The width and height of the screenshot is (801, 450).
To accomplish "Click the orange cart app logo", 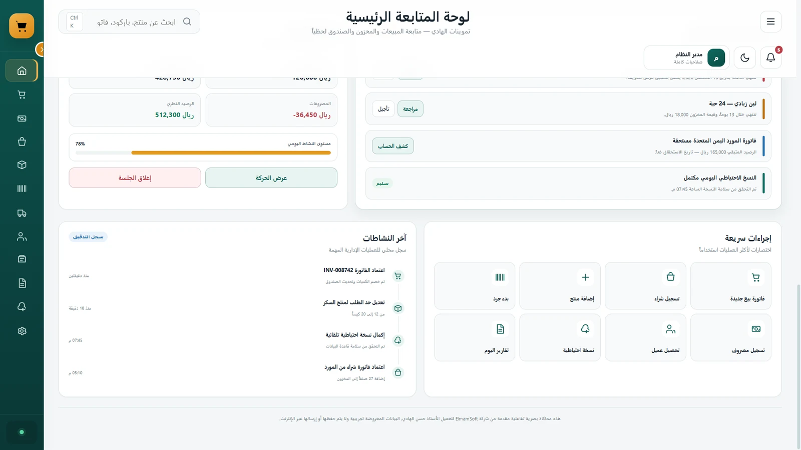I will [22, 26].
